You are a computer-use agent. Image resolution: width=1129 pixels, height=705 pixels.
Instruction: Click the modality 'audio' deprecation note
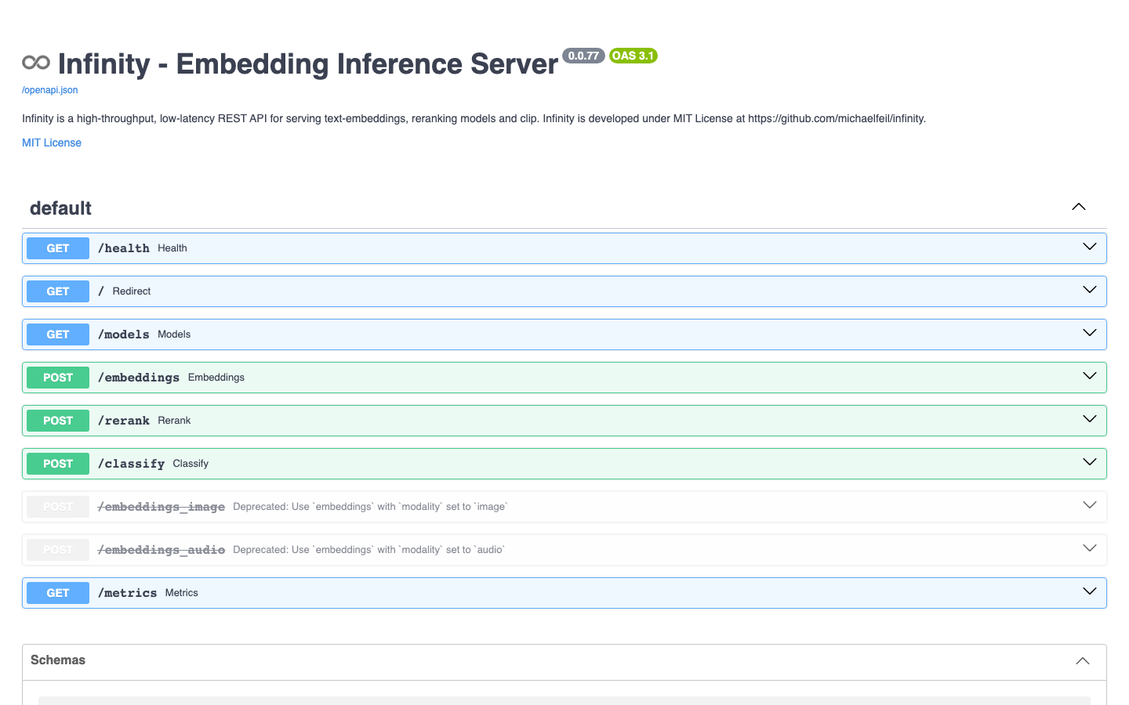(368, 550)
